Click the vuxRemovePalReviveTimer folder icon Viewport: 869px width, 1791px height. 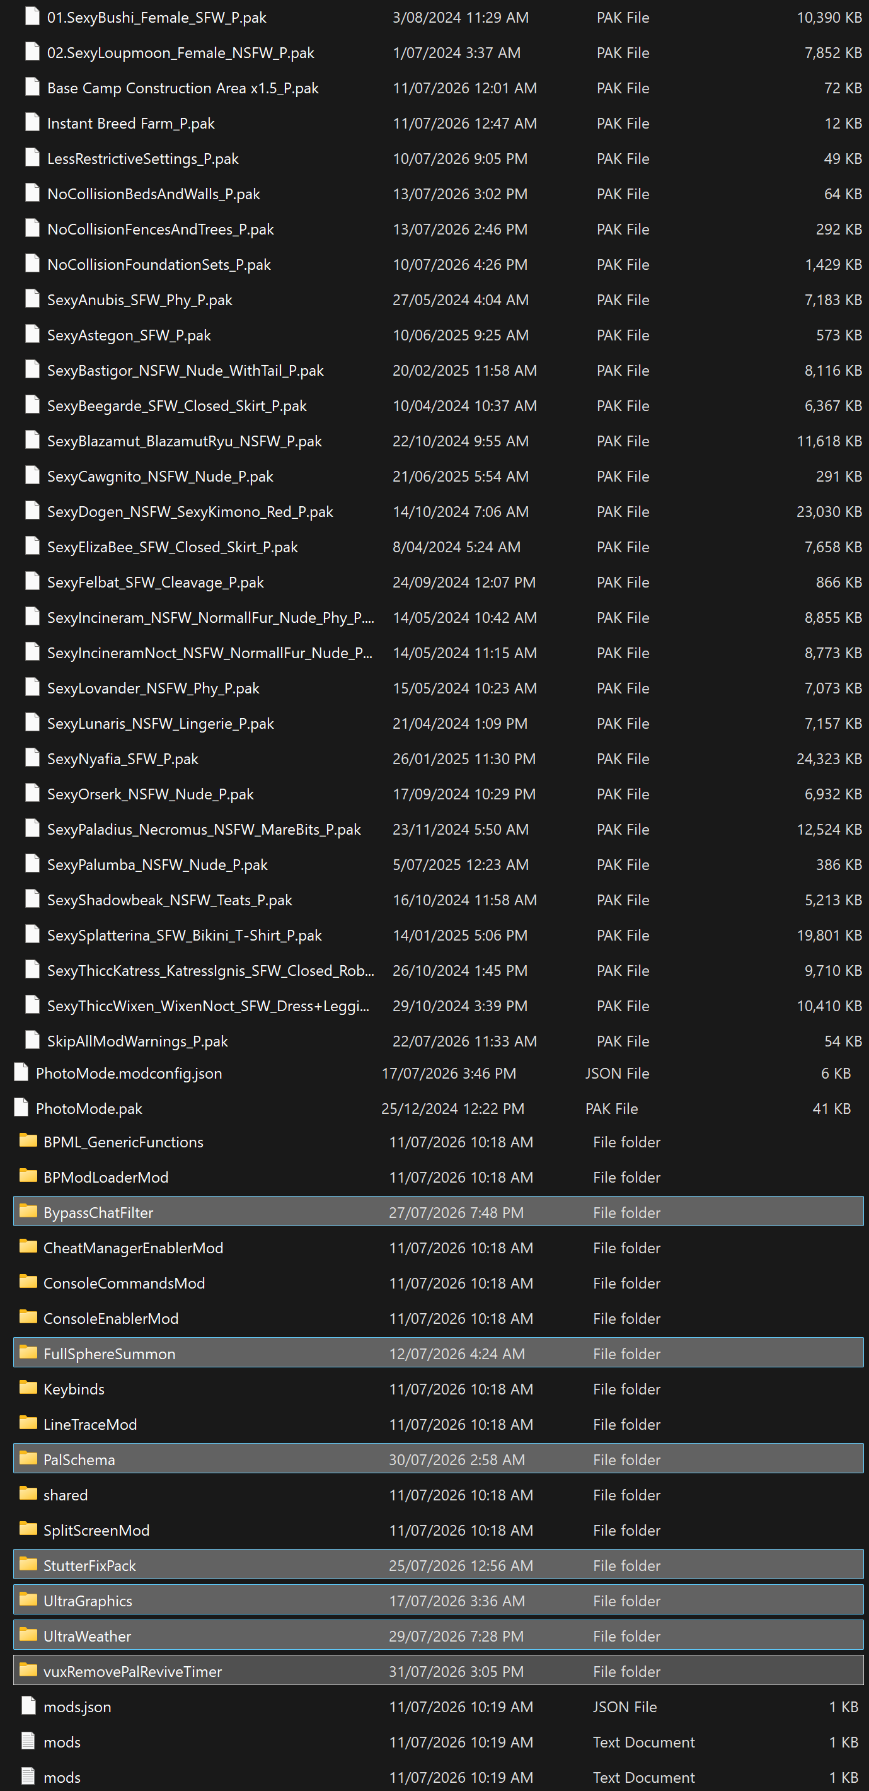pyautogui.click(x=28, y=1670)
